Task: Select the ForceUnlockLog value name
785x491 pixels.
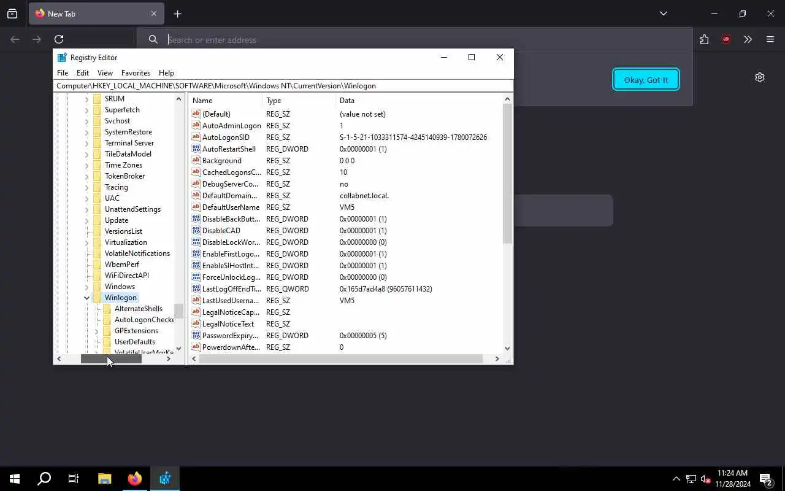Action: 231,277
